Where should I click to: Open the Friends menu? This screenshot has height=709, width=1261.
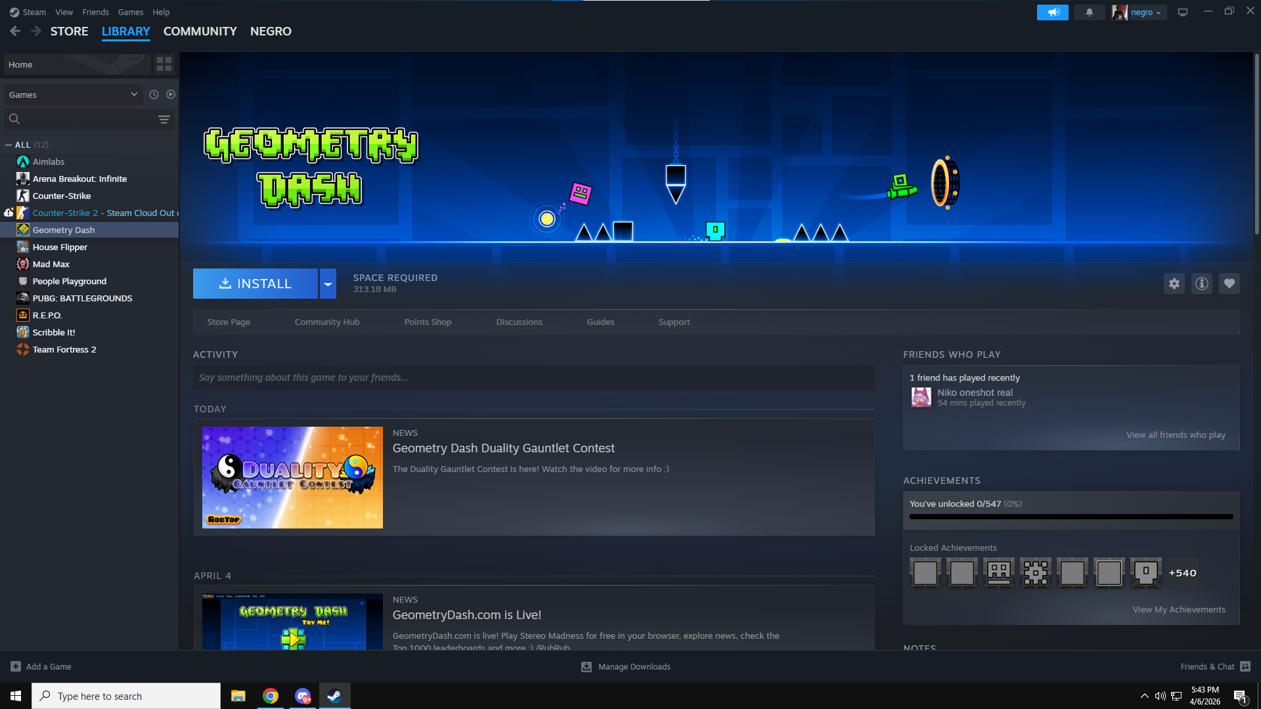[95, 12]
